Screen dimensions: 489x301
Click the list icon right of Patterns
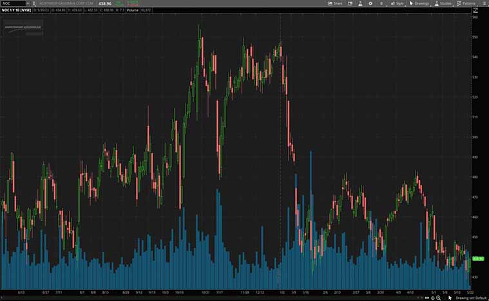pos(484,3)
